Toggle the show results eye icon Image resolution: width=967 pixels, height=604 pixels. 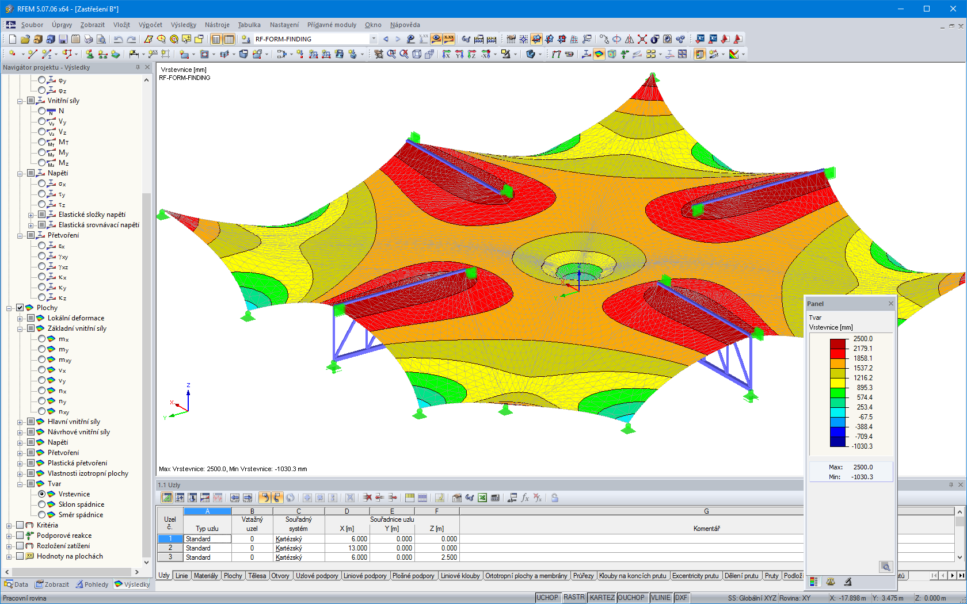point(436,39)
